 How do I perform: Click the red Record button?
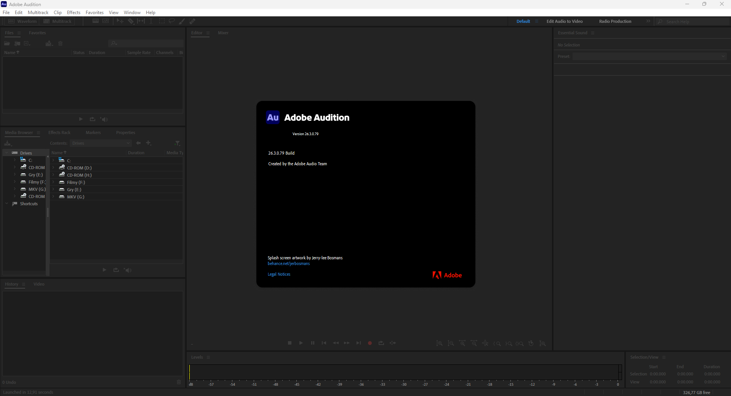(369, 343)
